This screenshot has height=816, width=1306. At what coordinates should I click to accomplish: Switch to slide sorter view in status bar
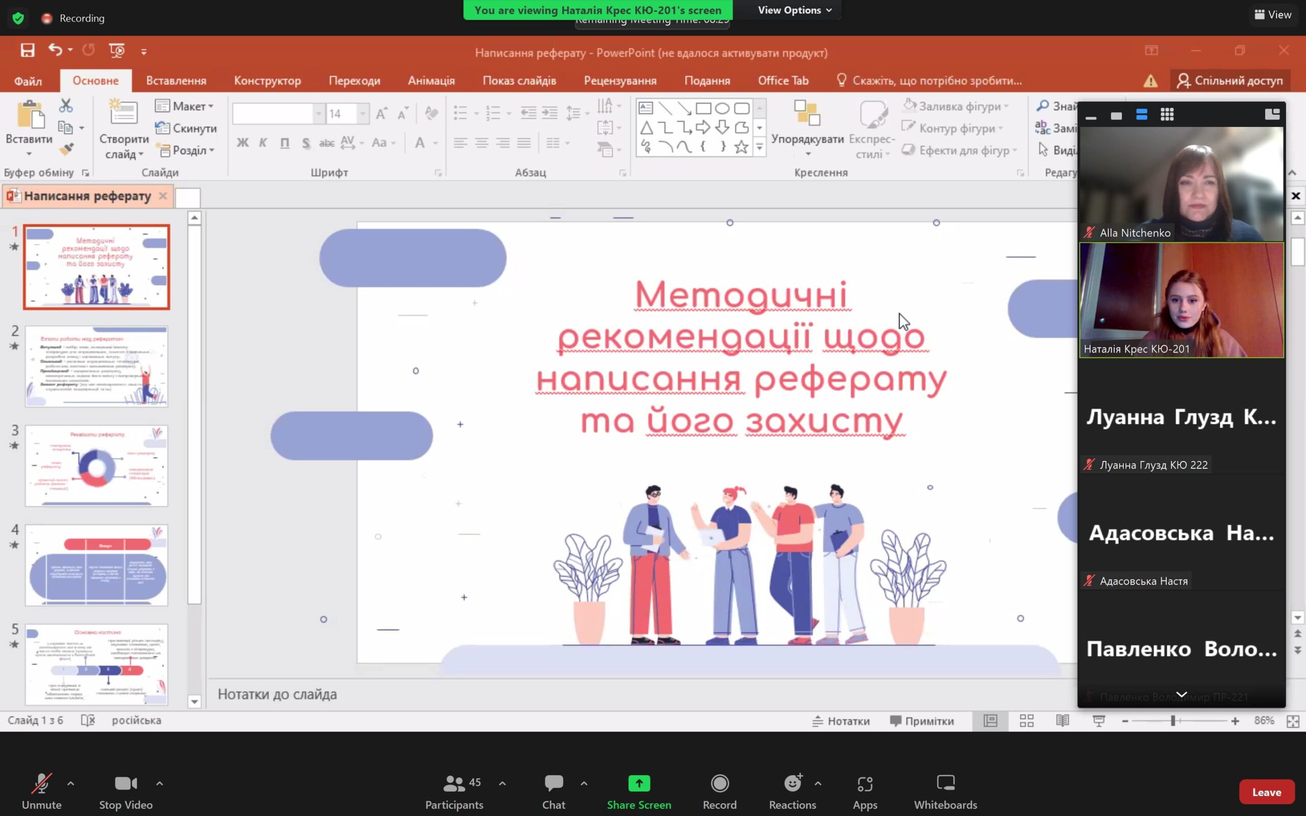1026,721
